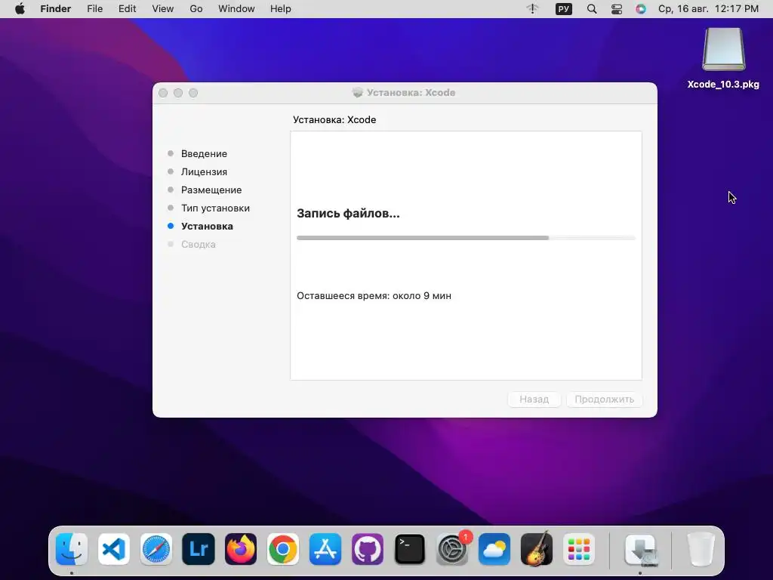Open Safari browser in Dock

tap(156, 549)
